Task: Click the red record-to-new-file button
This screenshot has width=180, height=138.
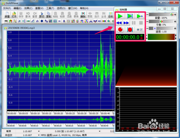Action: point(120,30)
